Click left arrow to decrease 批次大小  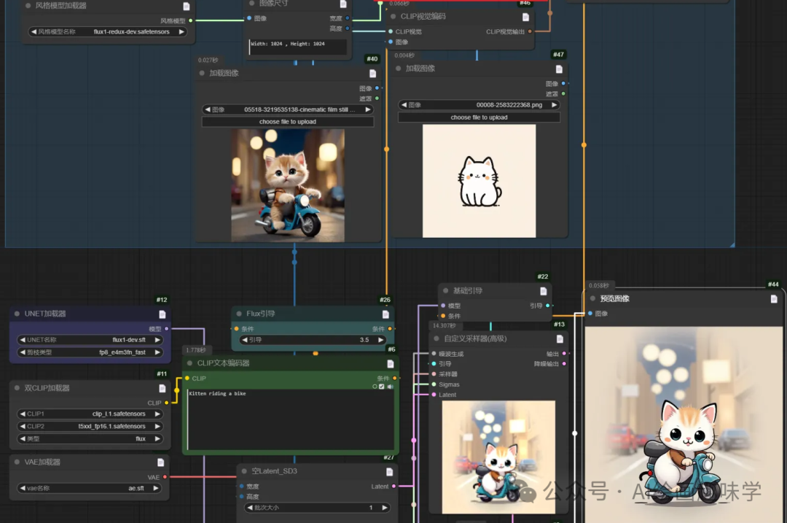tap(249, 508)
